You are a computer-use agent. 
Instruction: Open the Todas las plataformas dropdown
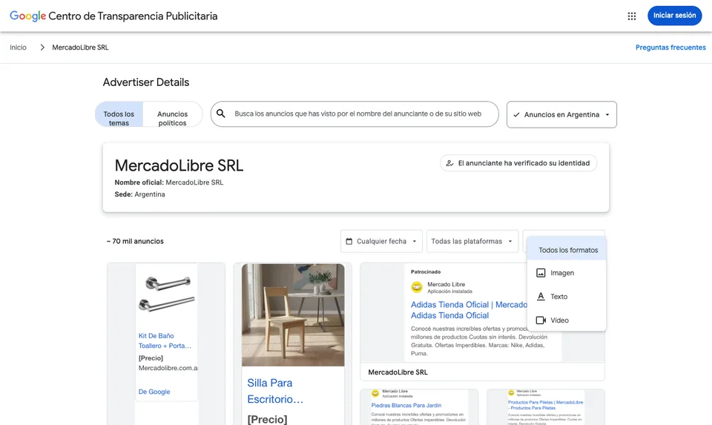coord(472,241)
